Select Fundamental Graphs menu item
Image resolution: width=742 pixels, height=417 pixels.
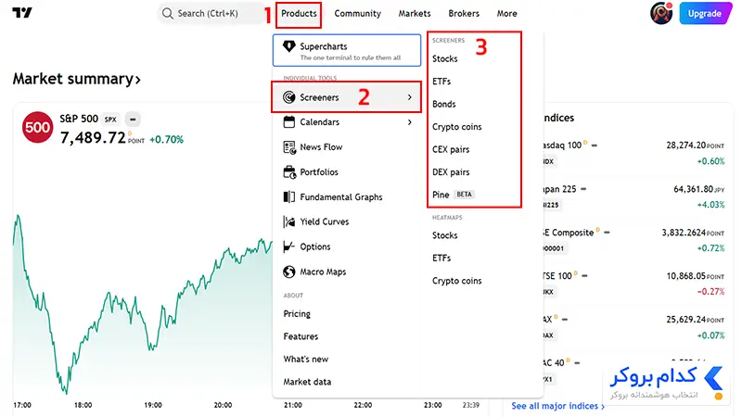[347, 196]
